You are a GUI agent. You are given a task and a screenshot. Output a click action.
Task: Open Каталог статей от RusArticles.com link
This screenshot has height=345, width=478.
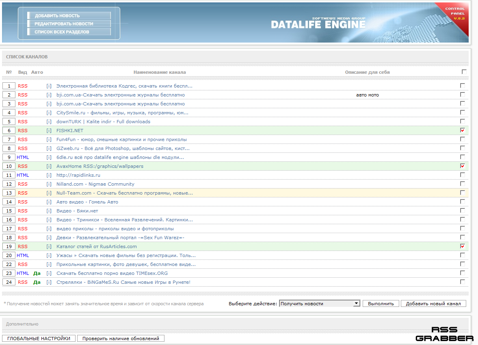click(x=97, y=247)
